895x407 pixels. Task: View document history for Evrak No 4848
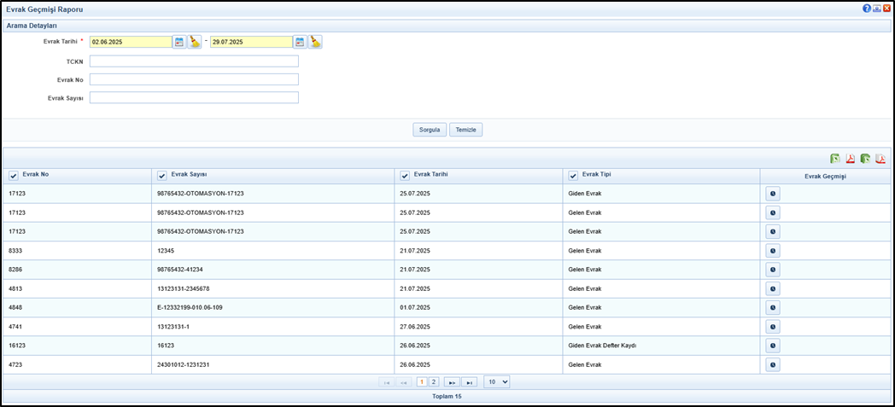pos(773,308)
